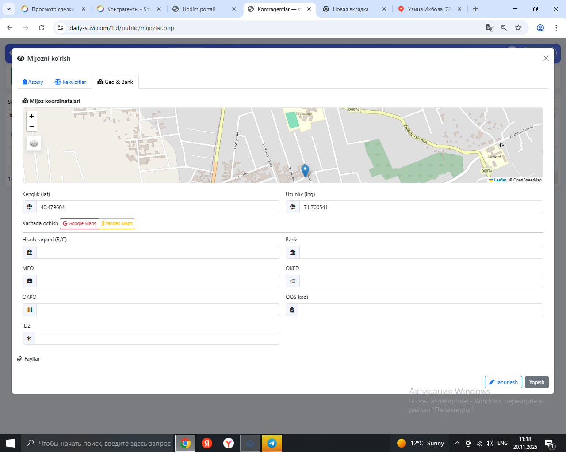Click the blue location marker on map

pos(305,170)
